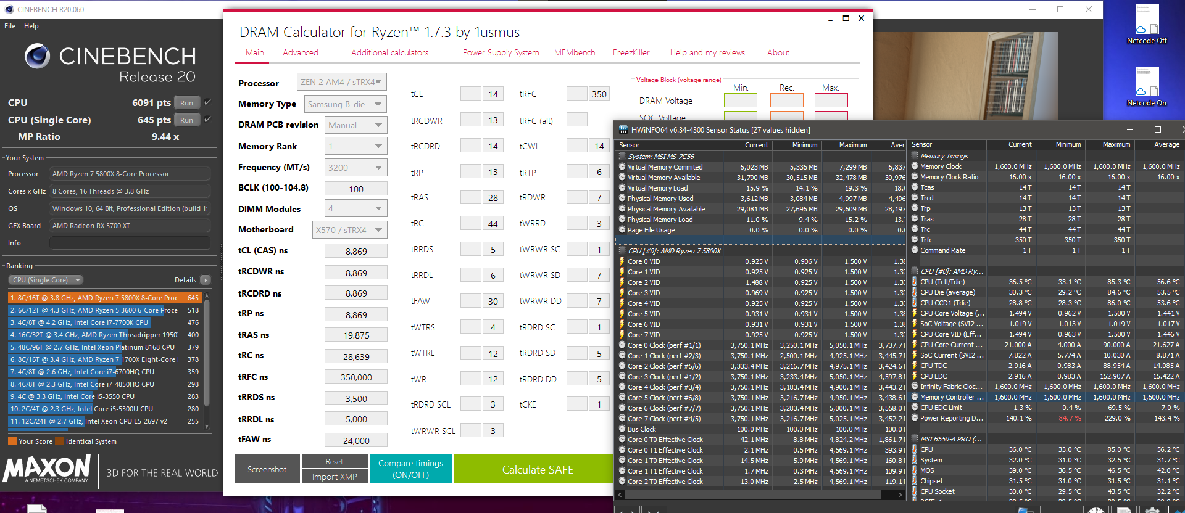Open the Help and my reviews tab

click(707, 53)
